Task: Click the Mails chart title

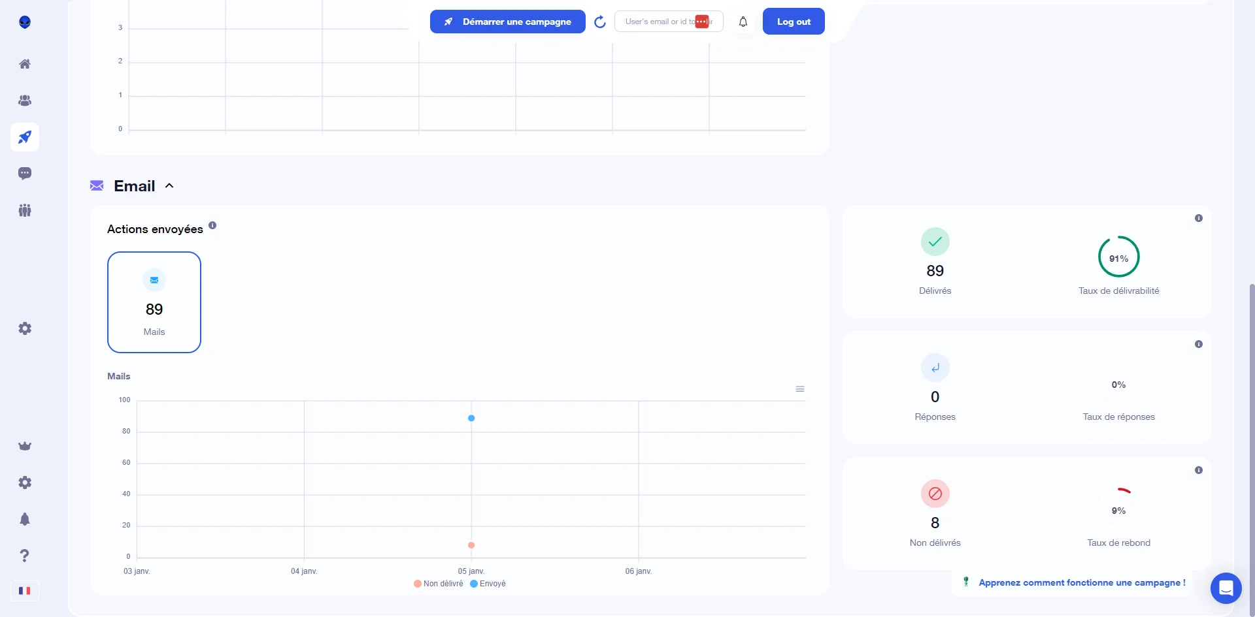Action: click(119, 376)
